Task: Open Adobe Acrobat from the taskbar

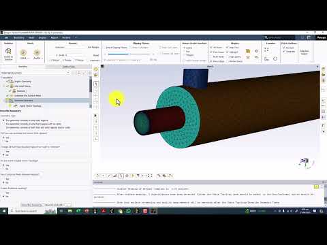Action: coord(104,211)
